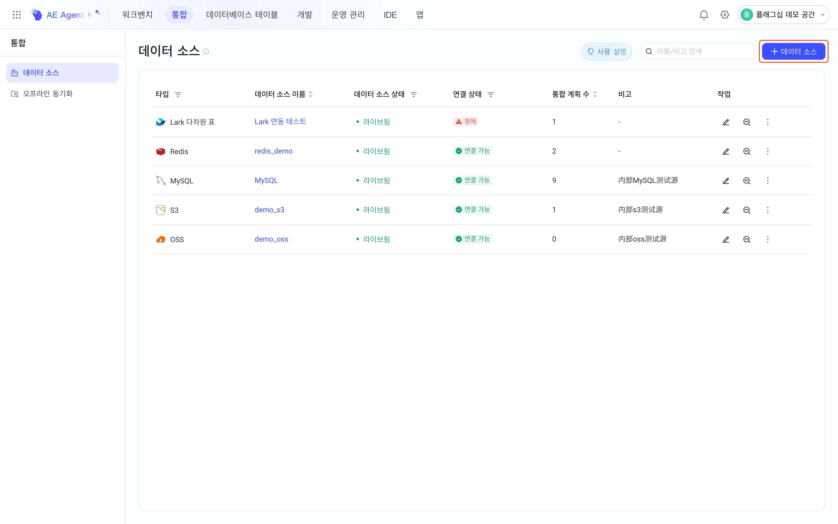Open the notifications bell
Screen dimensions: 838x524
(704, 15)
